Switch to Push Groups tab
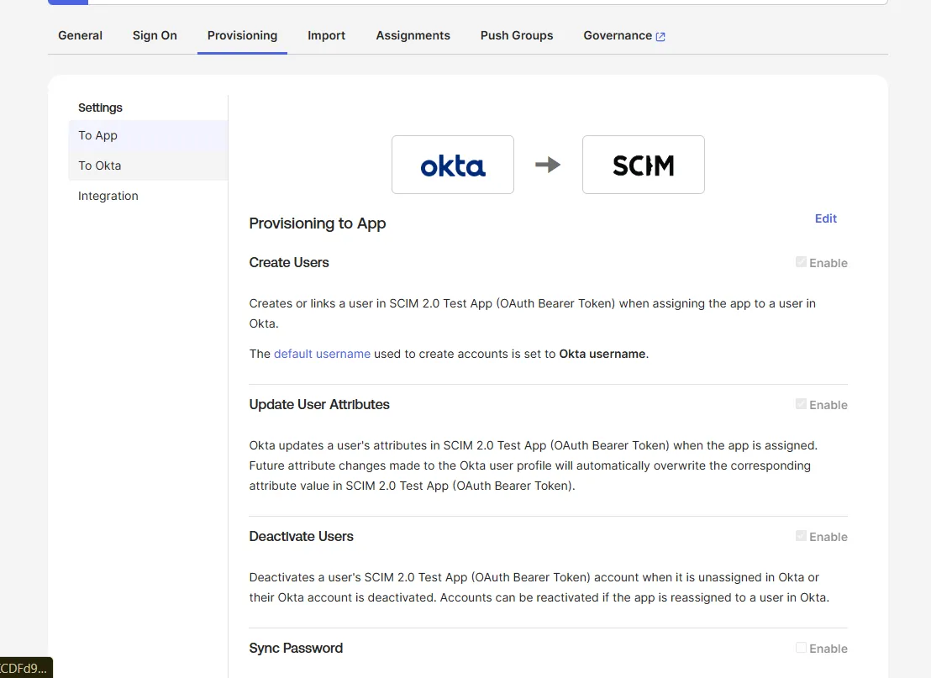 517,35
